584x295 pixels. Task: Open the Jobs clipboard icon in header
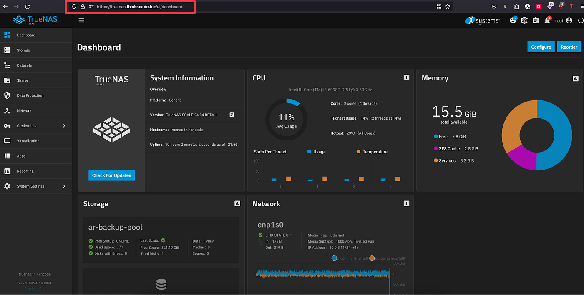click(x=536, y=20)
